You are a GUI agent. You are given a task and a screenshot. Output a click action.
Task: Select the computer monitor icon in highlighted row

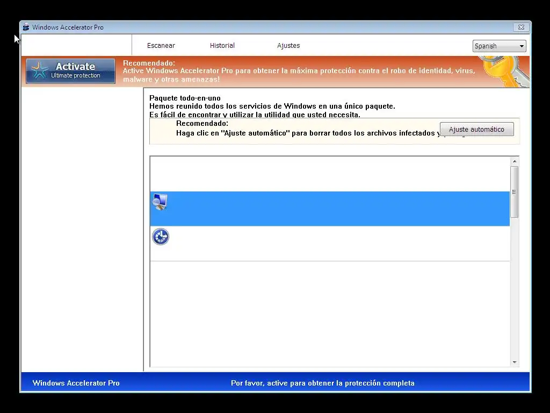(160, 202)
